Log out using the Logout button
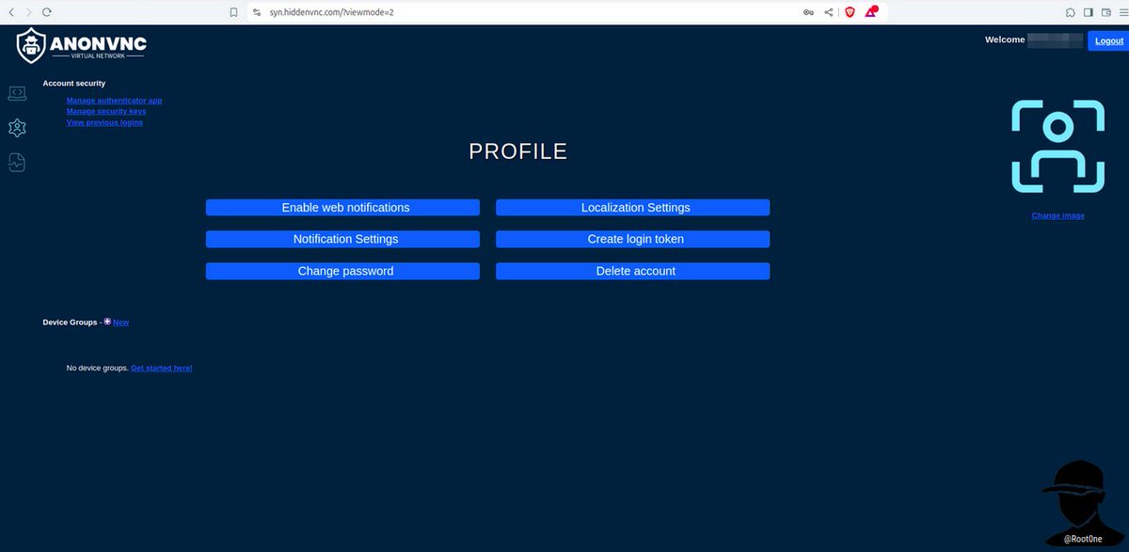Image resolution: width=1129 pixels, height=552 pixels. pyautogui.click(x=1108, y=40)
